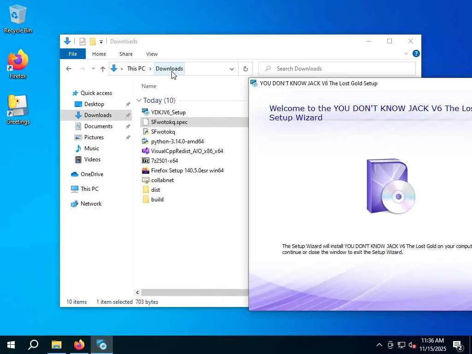The width and height of the screenshot is (472, 354).
Task: Select This PC in navigation pane
Action: (89, 189)
